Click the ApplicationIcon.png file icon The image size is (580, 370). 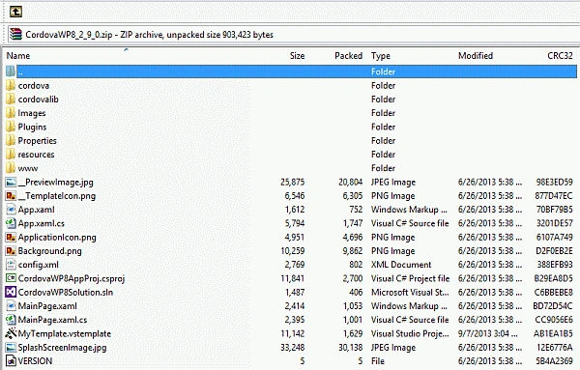(x=11, y=237)
